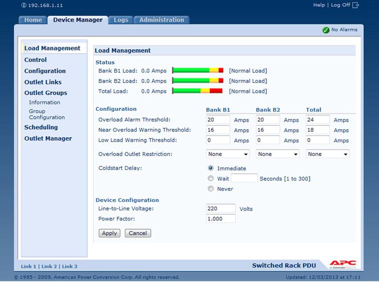Select Immediate coldstart delay option
The image size is (379, 282).
point(211,168)
